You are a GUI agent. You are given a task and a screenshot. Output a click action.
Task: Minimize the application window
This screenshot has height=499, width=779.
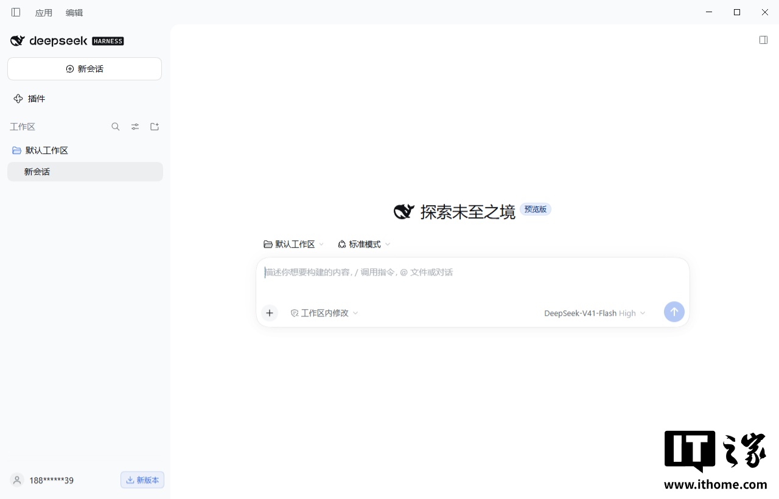pyautogui.click(x=709, y=12)
